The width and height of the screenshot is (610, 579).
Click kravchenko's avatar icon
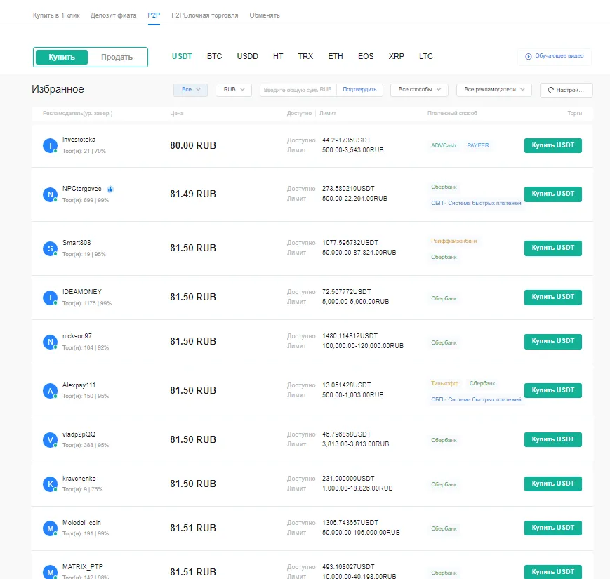[x=49, y=484]
